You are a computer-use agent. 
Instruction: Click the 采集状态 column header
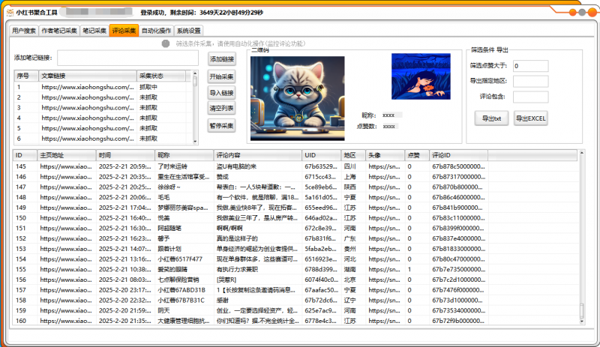[x=161, y=76]
